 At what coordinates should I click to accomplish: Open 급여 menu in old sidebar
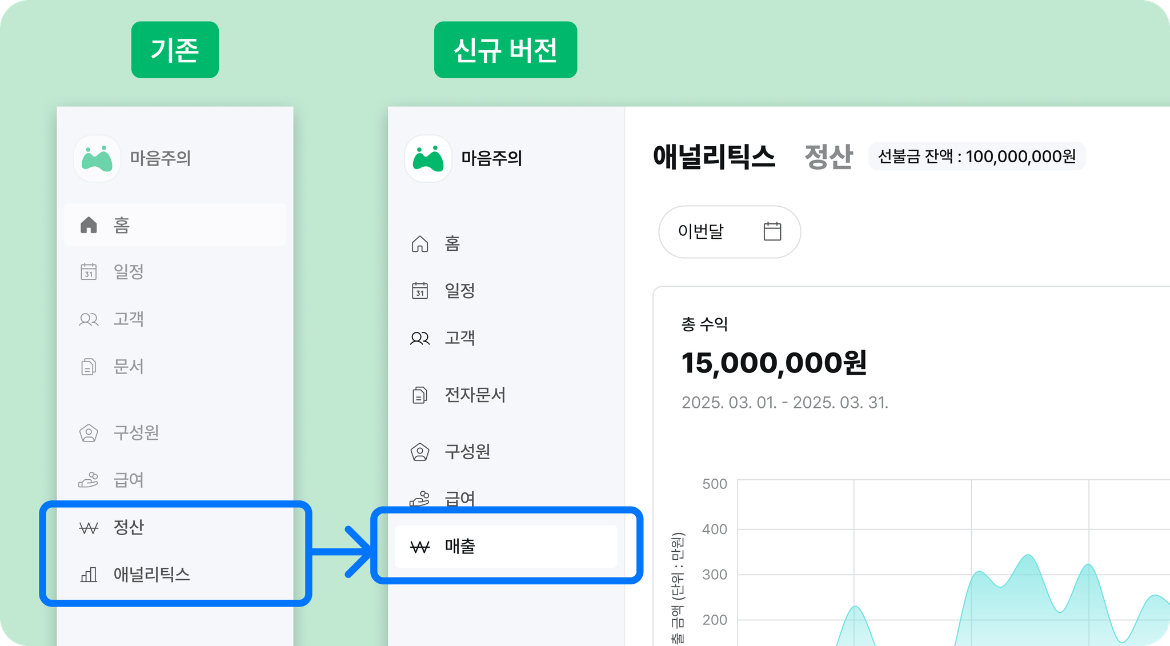(175, 480)
